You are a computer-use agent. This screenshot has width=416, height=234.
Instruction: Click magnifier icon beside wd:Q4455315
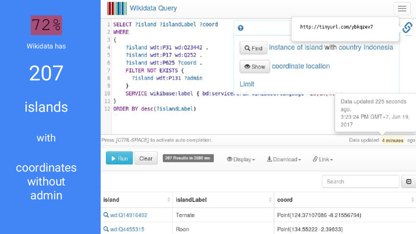click(106, 229)
